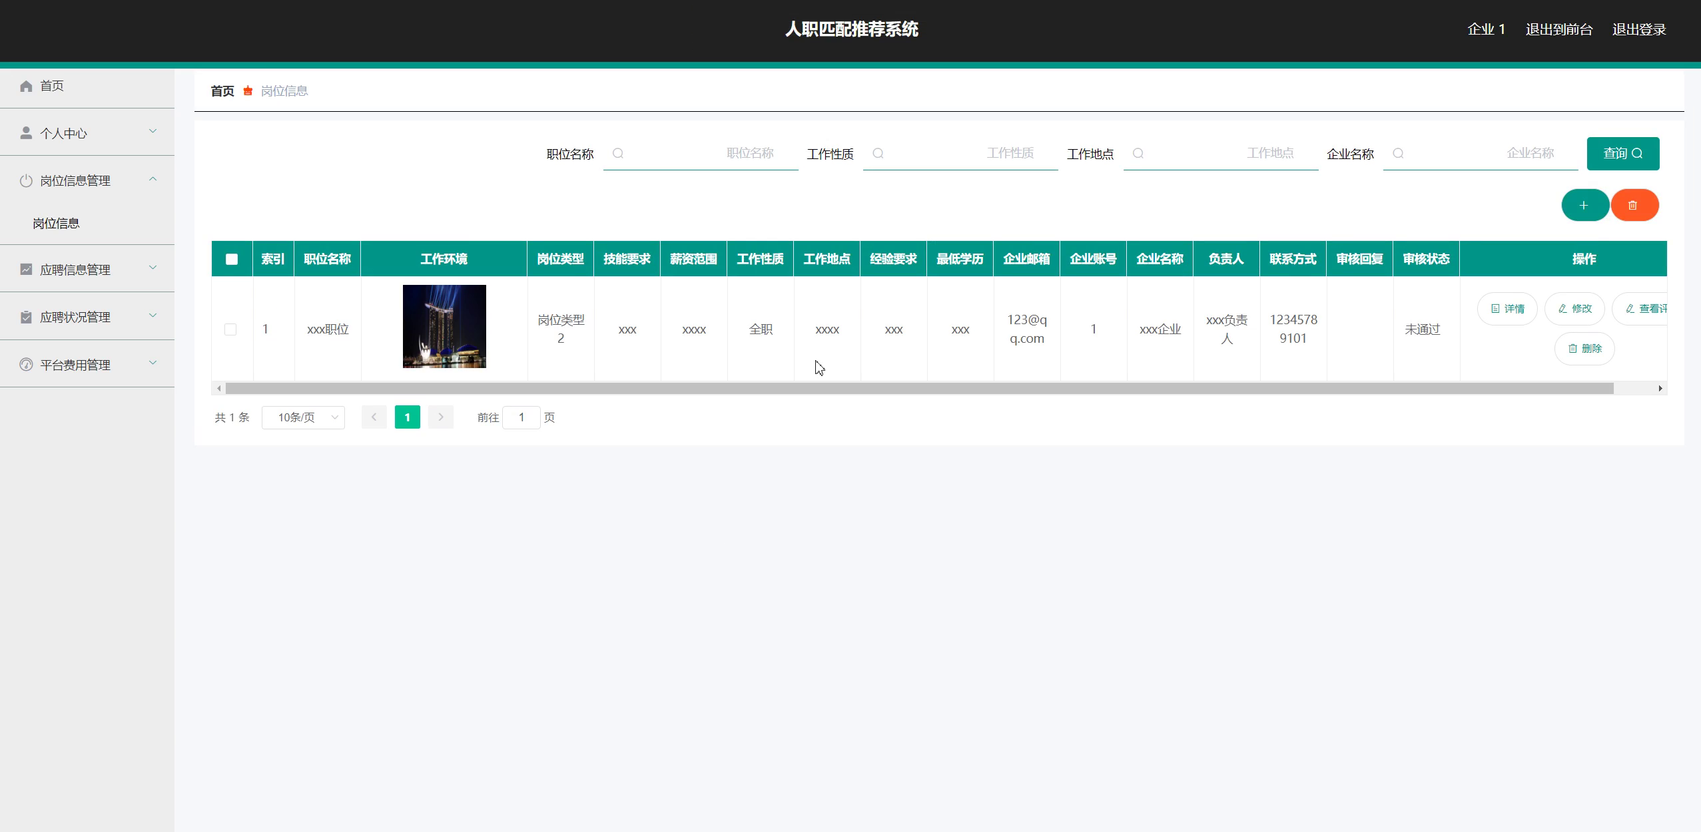
Task: Toggle the select-all header checkbox
Action: pyautogui.click(x=232, y=259)
